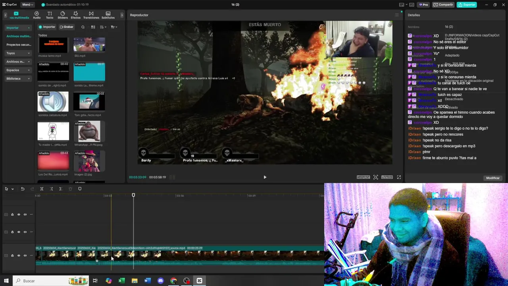Mute the main video track
This screenshot has width=508, height=286.
(25, 255)
